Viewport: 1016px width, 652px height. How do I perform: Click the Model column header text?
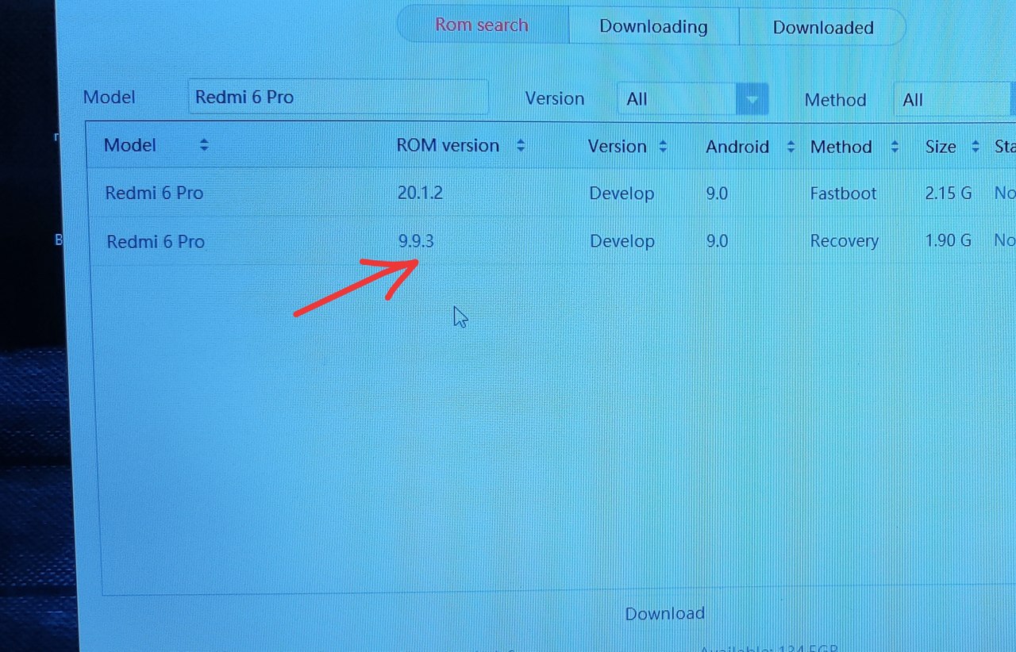[x=130, y=145]
